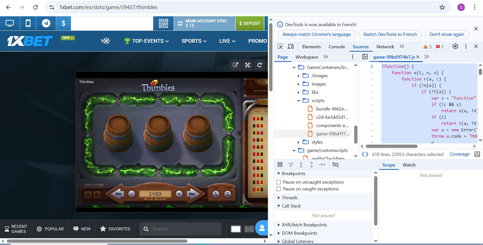
Task: Click the step out icon
Action: [x=312, y=165]
